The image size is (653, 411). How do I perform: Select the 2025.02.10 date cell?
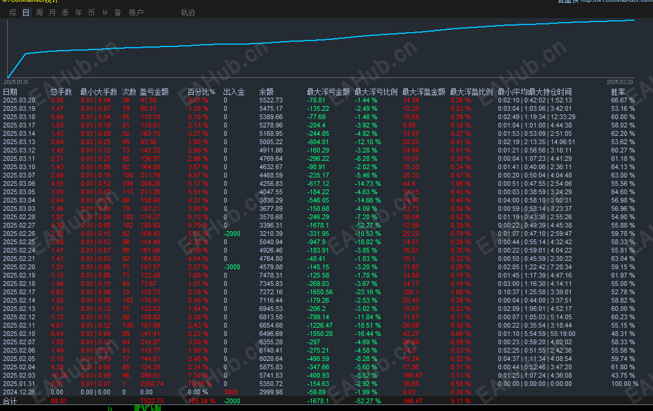tap(19, 334)
